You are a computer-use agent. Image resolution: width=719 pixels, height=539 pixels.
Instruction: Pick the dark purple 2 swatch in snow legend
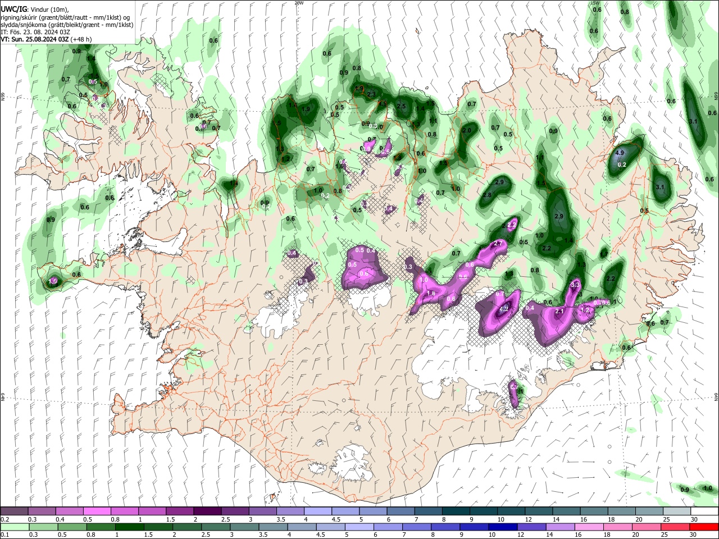[207, 511]
